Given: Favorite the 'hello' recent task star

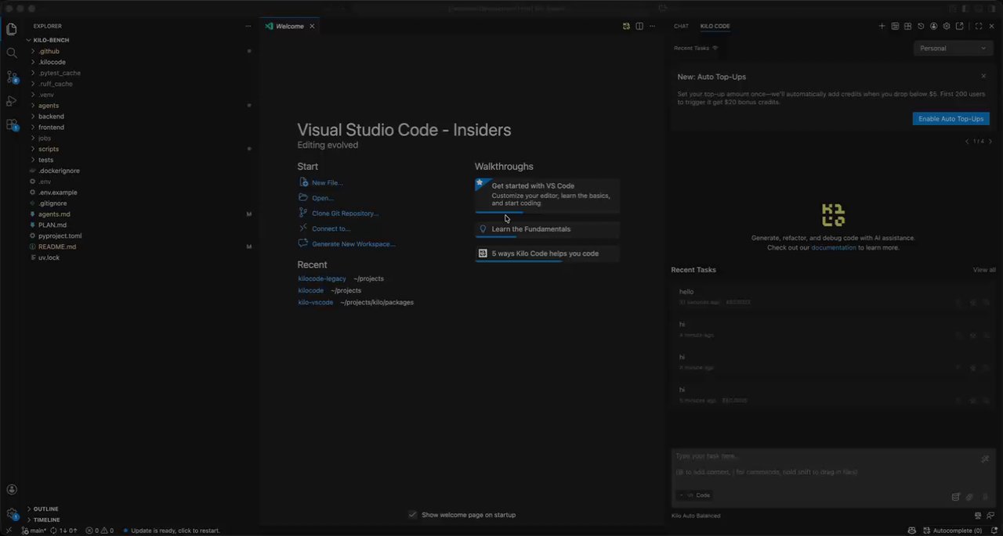Looking at the screenshot, I should (972, 302).
